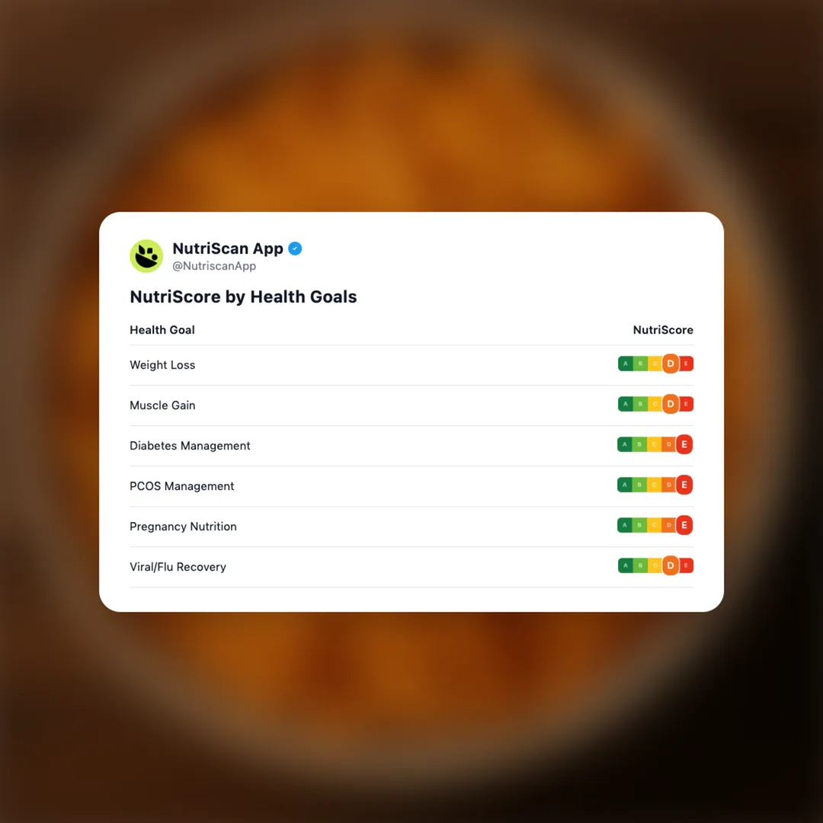Click the NutriScan App leaf logo
Screen dimensions: 823x823
tap(146, 256)
